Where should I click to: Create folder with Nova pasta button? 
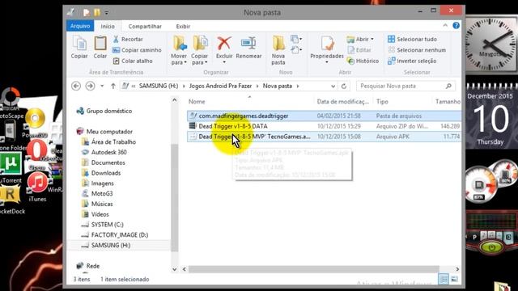click(278, 50)
